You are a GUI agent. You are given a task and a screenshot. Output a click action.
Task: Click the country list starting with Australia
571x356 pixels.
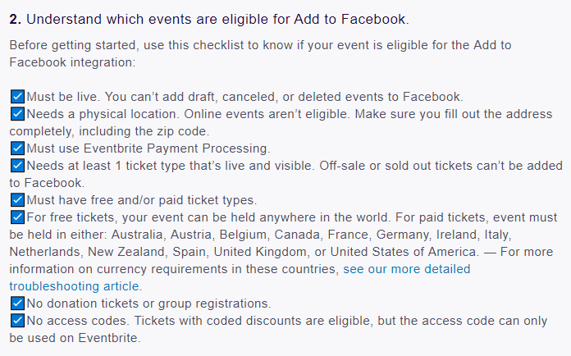pyautogui.click(x=312, y=235)
